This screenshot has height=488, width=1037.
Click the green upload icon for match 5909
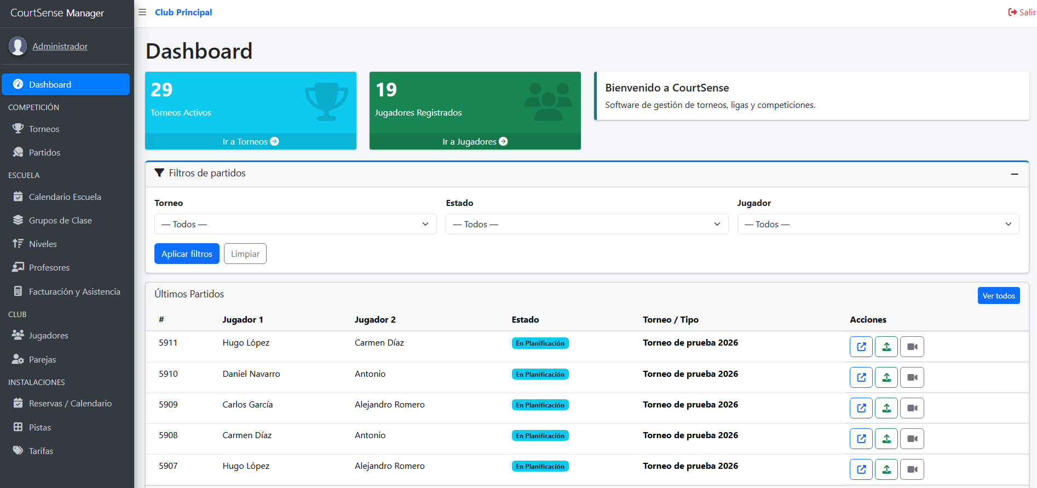pyautogui.click(x=886, y=408)
